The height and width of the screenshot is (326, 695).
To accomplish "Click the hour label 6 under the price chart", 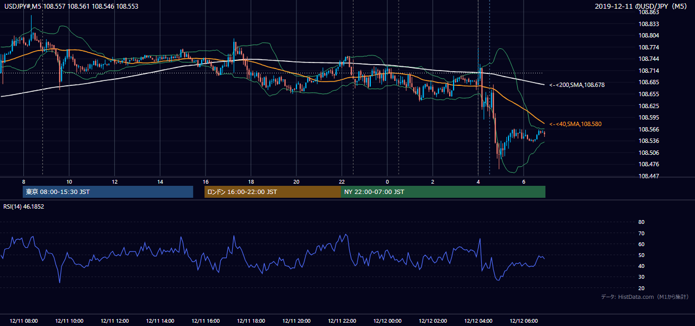I will [x=524, y=181].
